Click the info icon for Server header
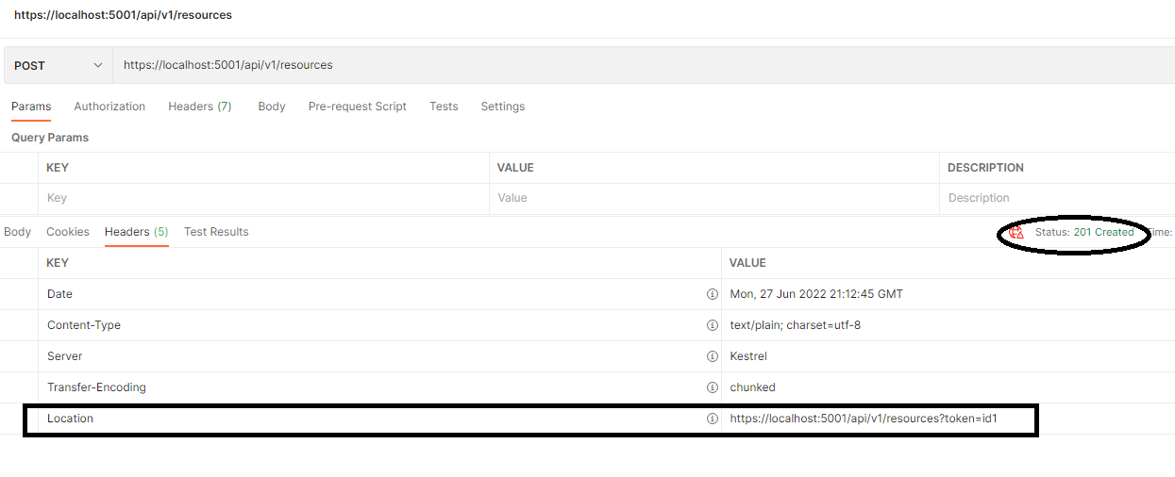Screen dimensions: 1175x477 (x=713, y=356)
